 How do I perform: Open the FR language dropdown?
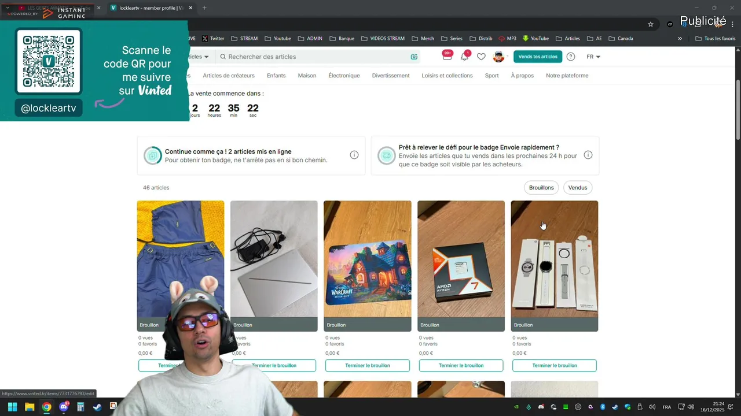coord(593,57)
